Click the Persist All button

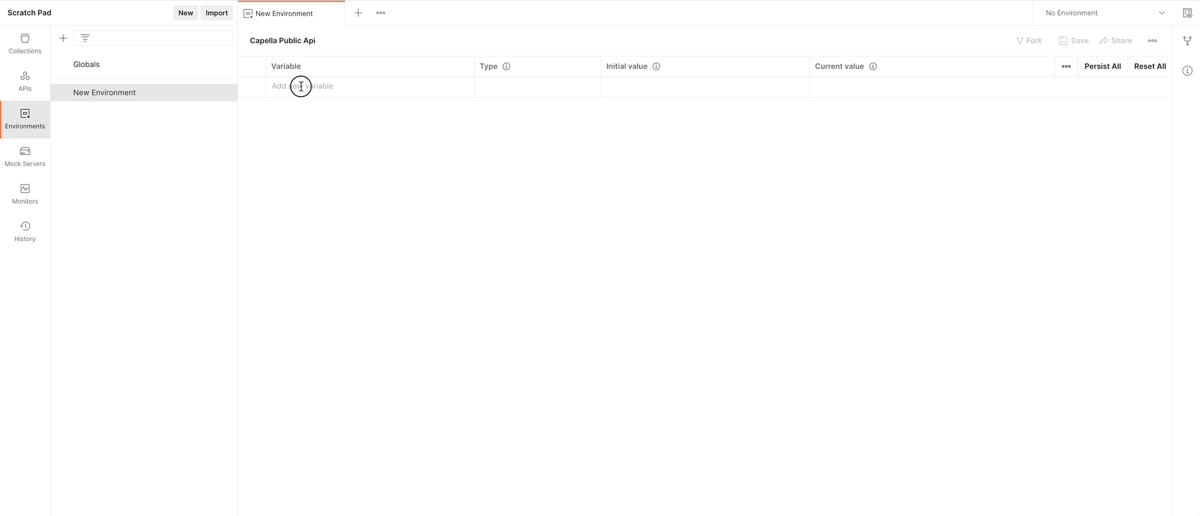click(x=1102, y=66)
